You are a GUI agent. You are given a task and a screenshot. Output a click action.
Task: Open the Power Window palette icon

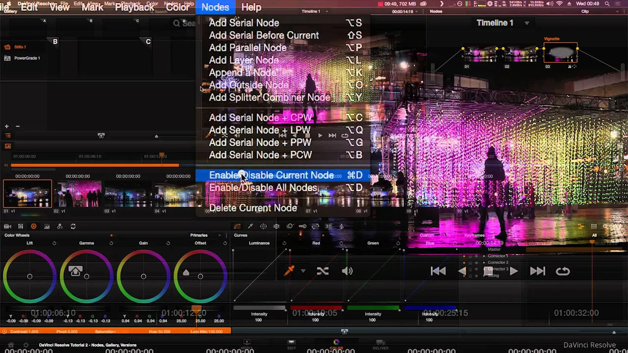(263, 226)
